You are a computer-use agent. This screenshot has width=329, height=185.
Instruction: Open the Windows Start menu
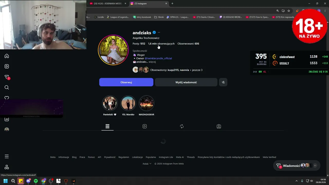tap(5, 181)
